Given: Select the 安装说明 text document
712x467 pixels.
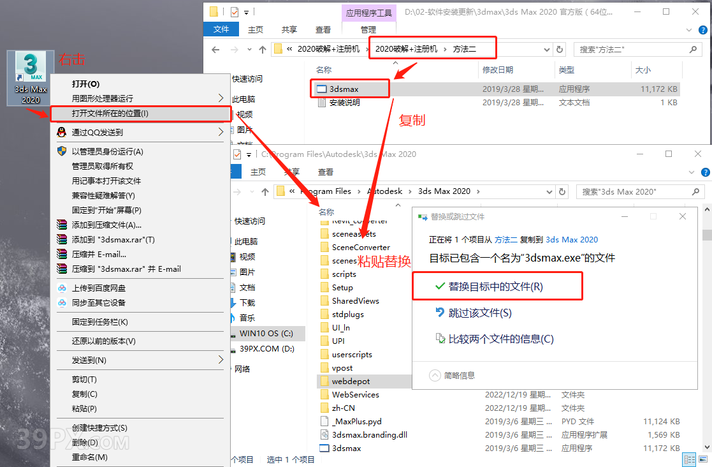Looking at the screenshot, I should click(x=344, y=102).
